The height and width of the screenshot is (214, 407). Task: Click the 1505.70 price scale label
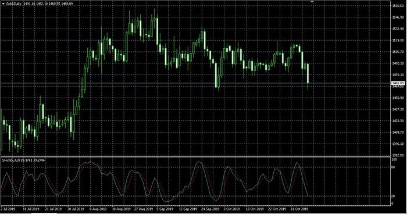pos(398,52)
